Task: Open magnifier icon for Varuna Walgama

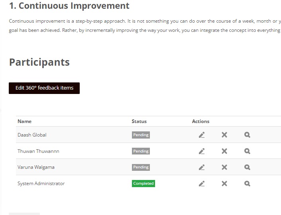Action: pyautogui.click(x=247, y=167)
